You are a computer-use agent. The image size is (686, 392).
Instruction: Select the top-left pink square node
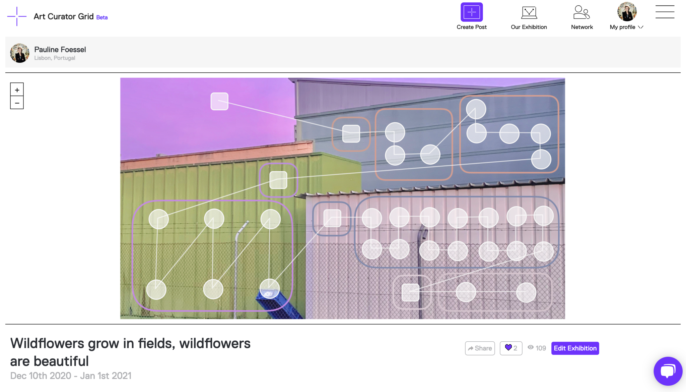pyautogui.click(x=219, y=101)
